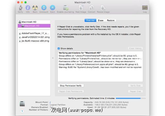This screenshot has height=116, width=165.
Task: Select the highlighted Macintosh HD volume
Action: tap(34, 26)
